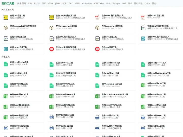Click the XML file icon for 在线XML美化格式化工具
Viewport: 183px width, 137px height.
(52, 39)
